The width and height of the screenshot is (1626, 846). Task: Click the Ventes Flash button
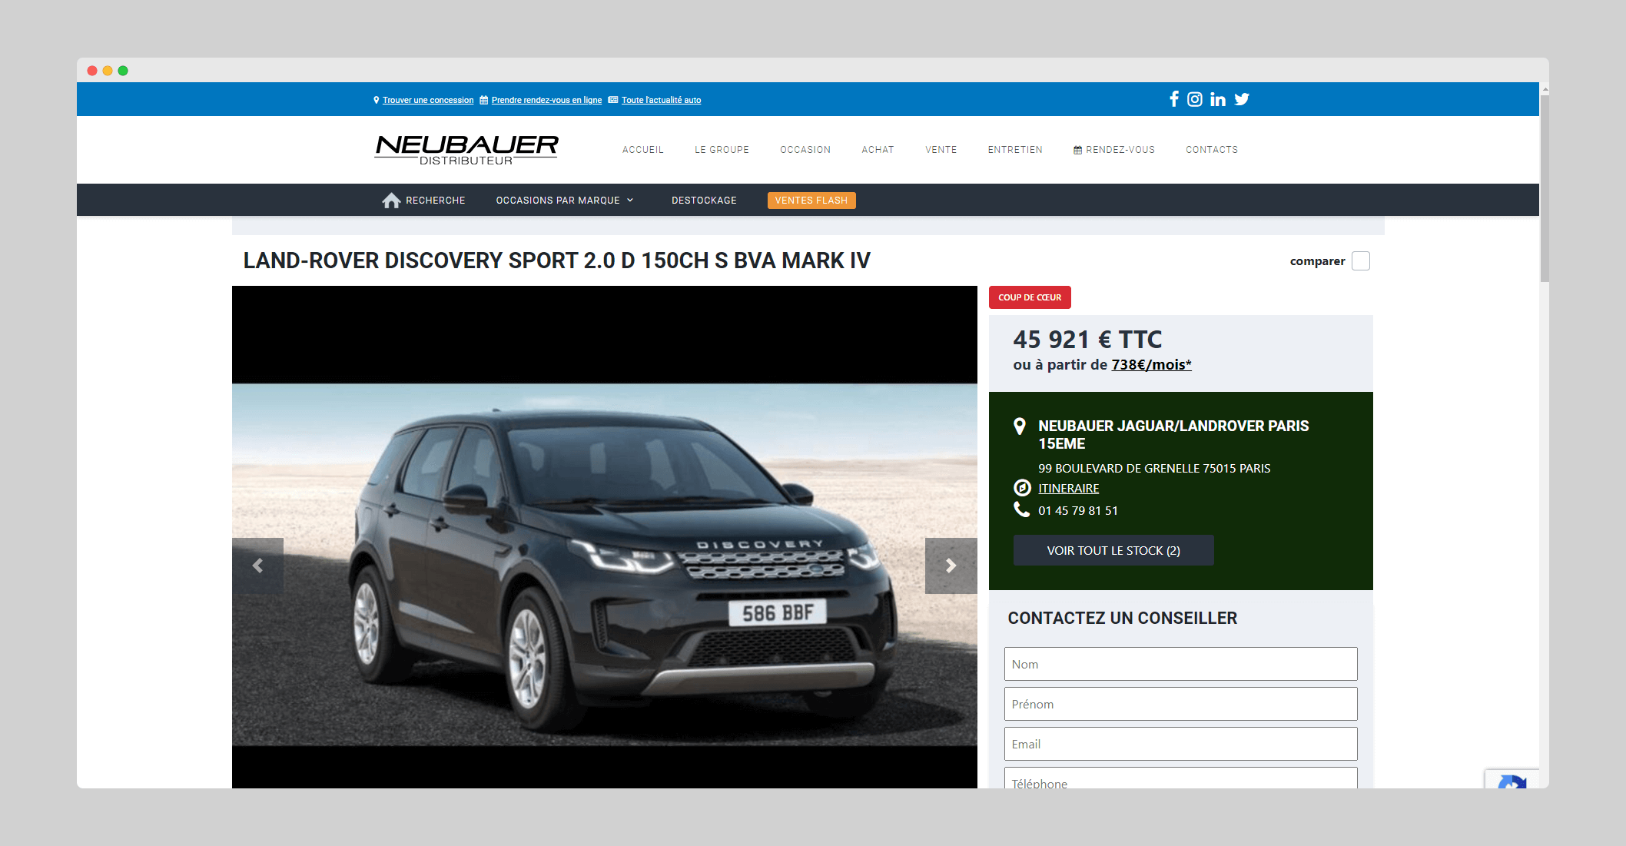pos(811,201)
